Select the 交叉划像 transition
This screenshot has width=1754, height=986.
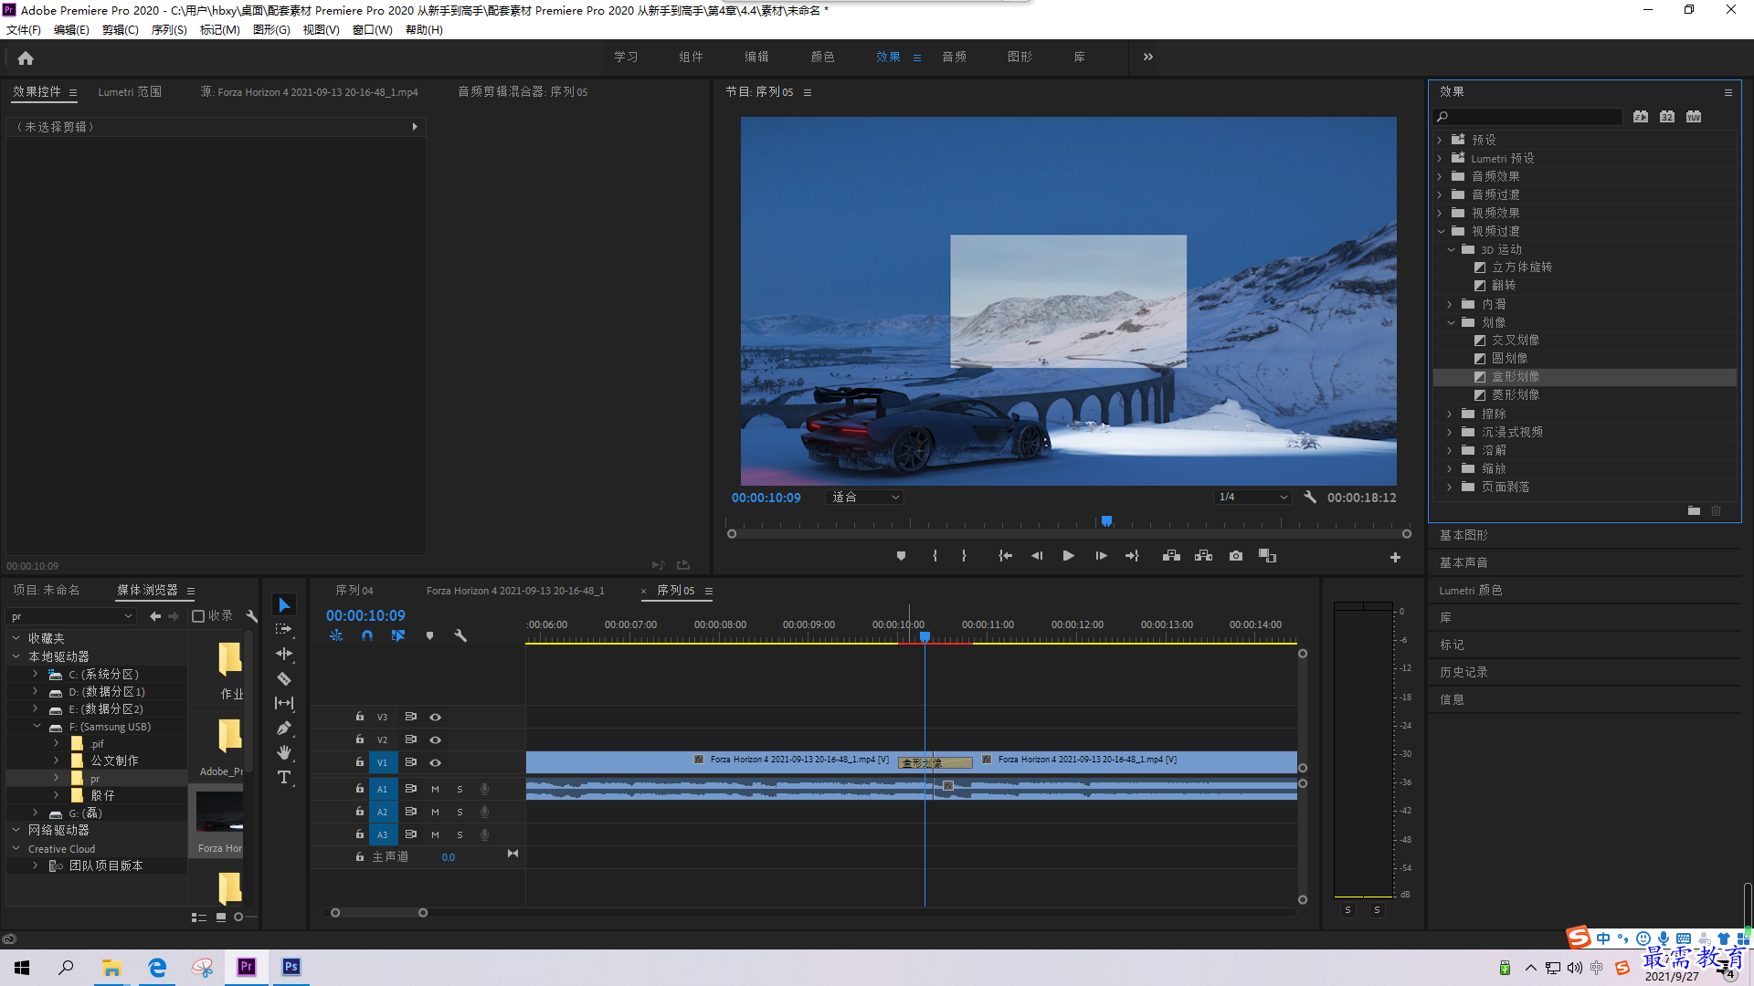(x=1516, y=340)
